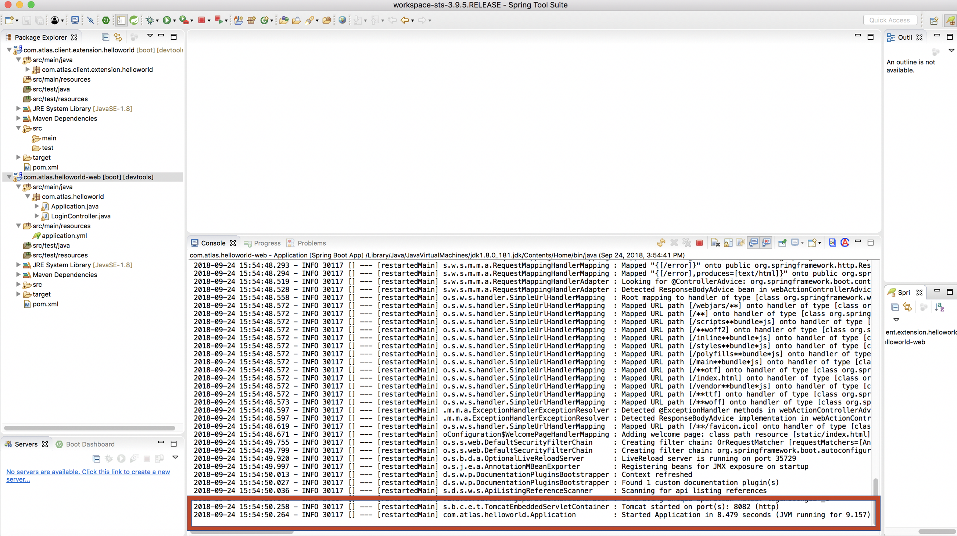Collapse all in Servers view toolbar
The height and width of the screenshot is (536, 957).
96,459
